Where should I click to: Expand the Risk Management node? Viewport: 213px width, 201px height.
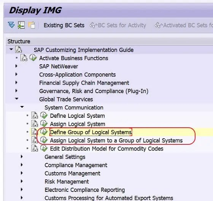22,181
